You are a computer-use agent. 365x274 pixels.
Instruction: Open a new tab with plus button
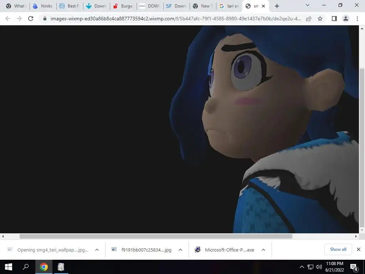(277, 6)
